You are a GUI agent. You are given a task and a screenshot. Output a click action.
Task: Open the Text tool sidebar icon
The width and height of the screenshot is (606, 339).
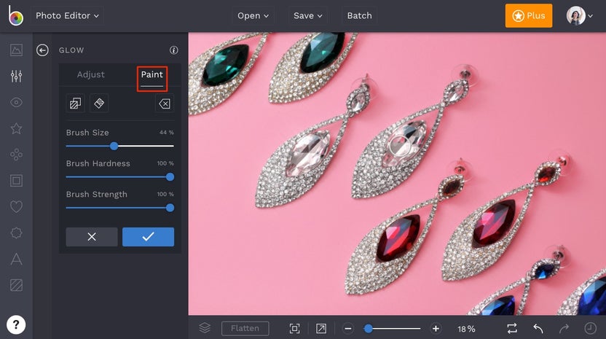[16, 259]
